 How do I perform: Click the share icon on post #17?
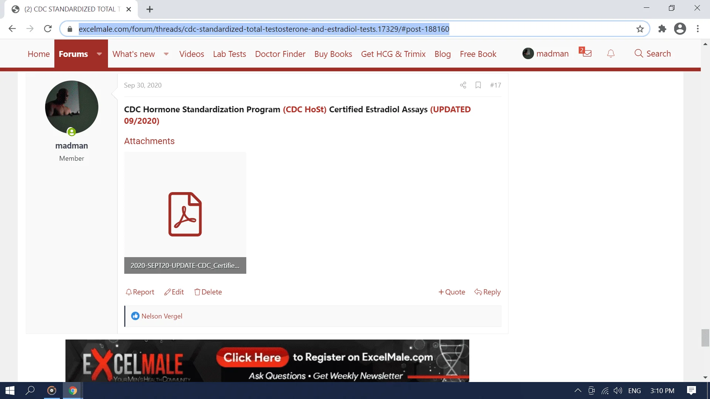pos(463,85)
